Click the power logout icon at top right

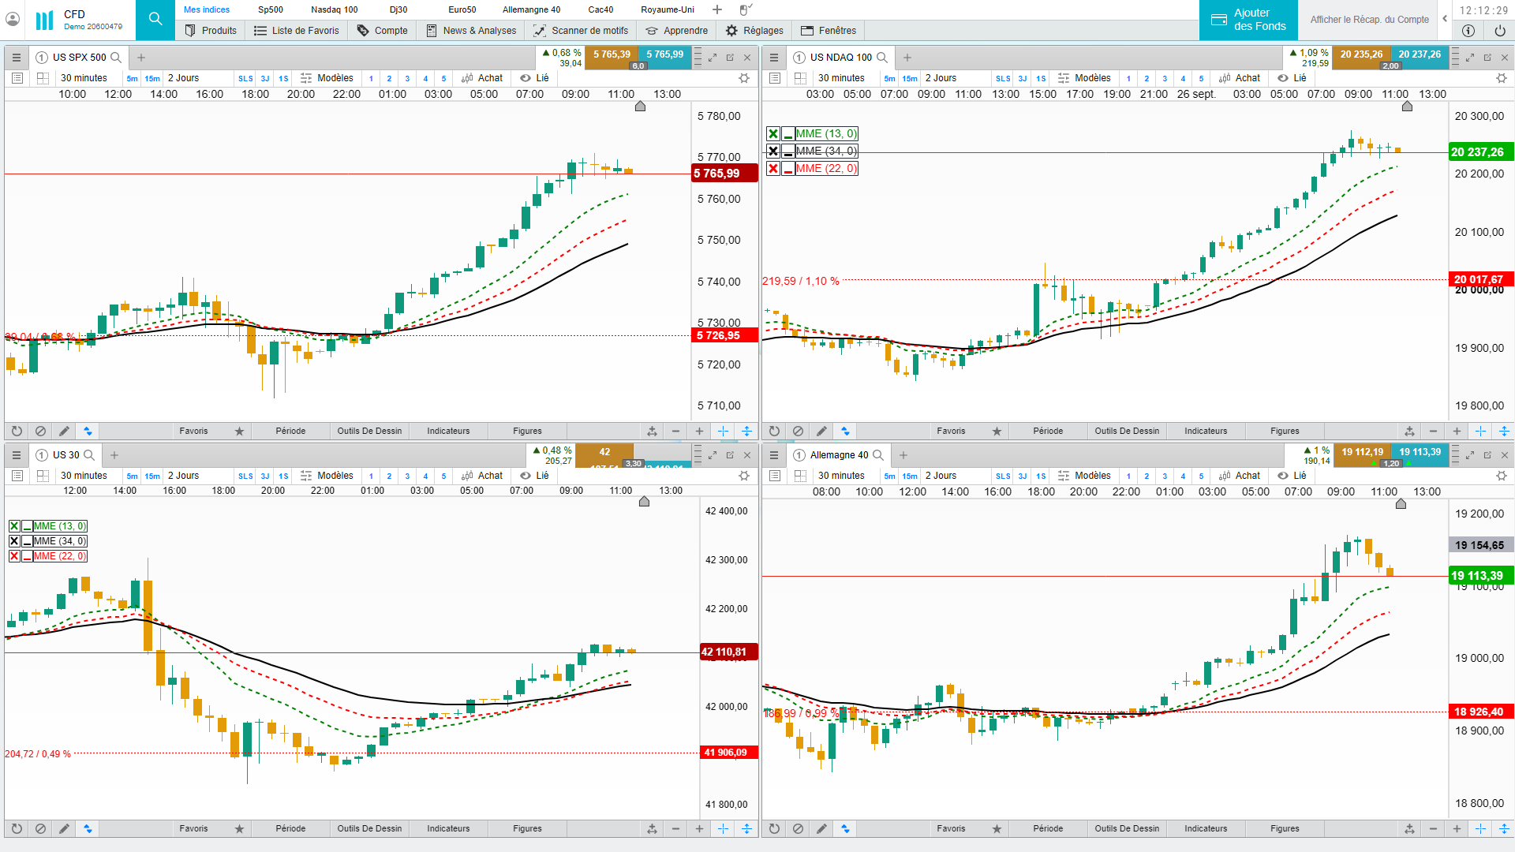1499,31
